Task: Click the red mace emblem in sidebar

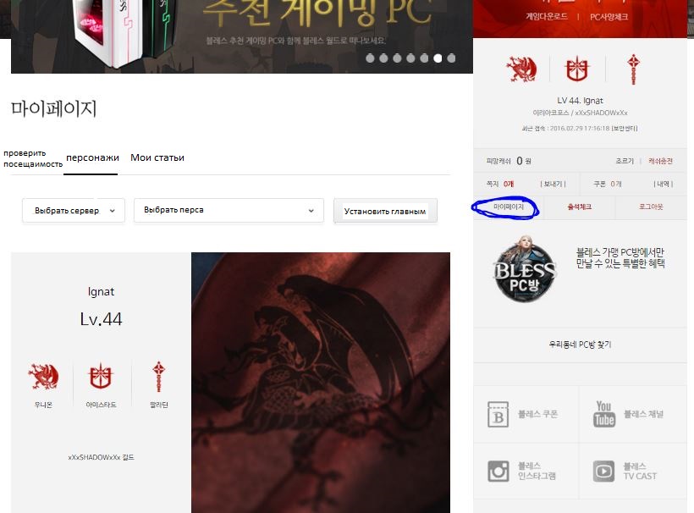Action: (633, 69)
